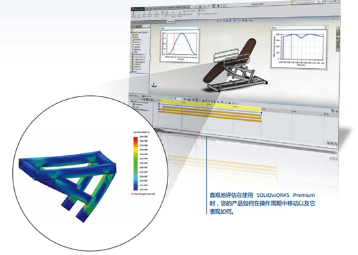
Task: Open the Simulation menu in the menu bar
Action: click(x=172, y=7)
